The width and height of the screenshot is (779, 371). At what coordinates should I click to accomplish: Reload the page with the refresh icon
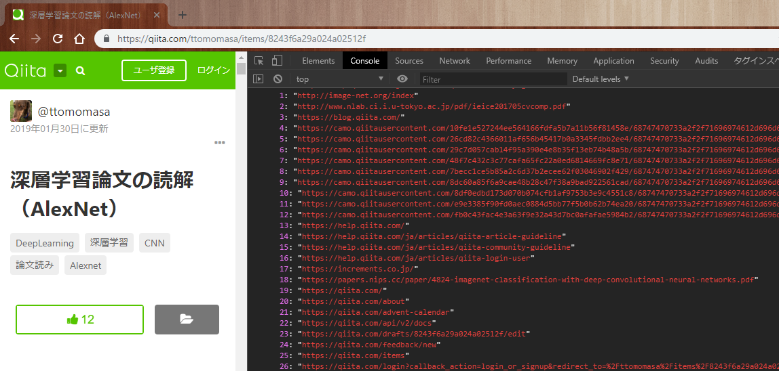58,39
